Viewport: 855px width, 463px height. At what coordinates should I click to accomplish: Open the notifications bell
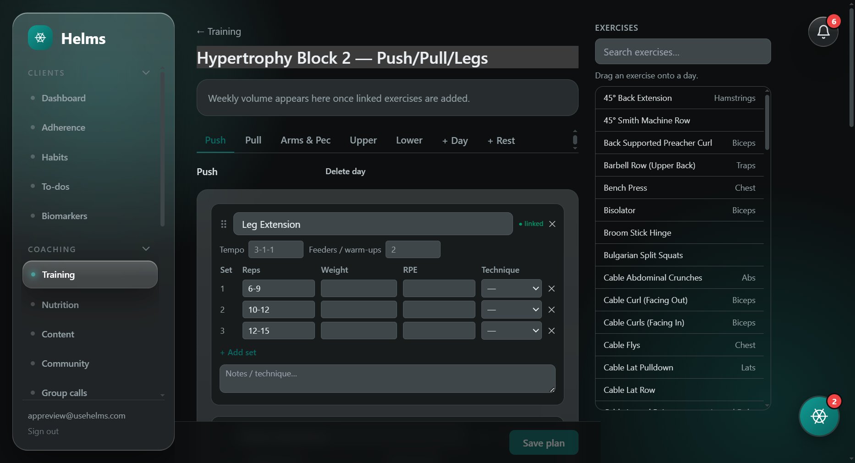click(x=823, y=32)
